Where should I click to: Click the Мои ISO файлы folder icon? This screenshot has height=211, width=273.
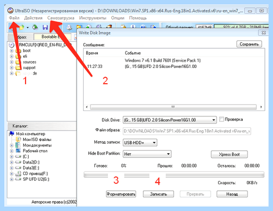(18, 139)
